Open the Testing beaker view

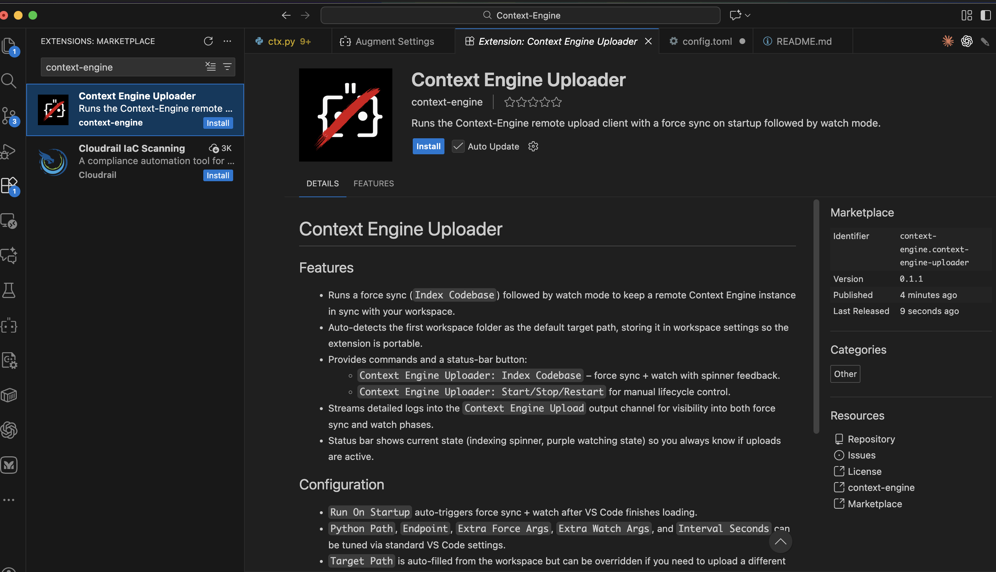click(9, 290)
